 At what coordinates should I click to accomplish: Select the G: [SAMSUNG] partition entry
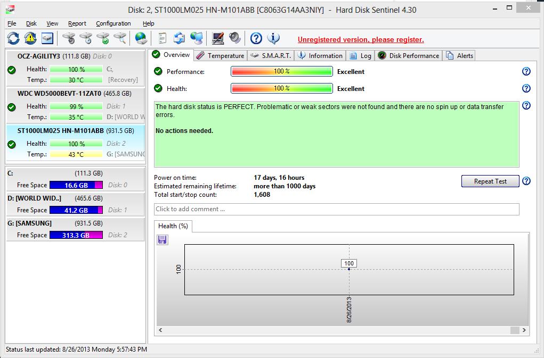pos(76,229)
